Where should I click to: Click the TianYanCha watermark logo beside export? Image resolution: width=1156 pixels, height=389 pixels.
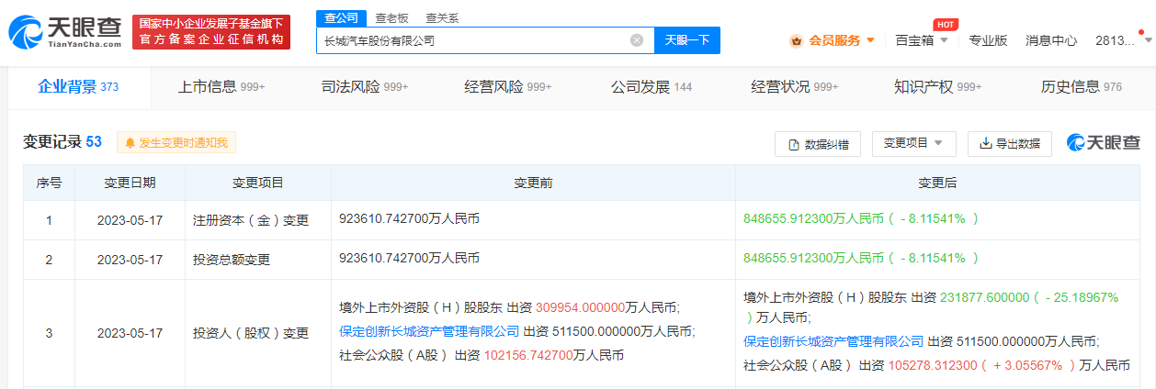(x=1103, y=143)
